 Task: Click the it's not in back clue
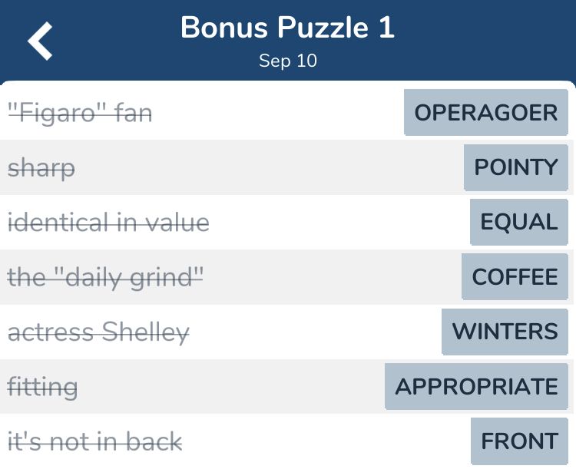(94, 441)
